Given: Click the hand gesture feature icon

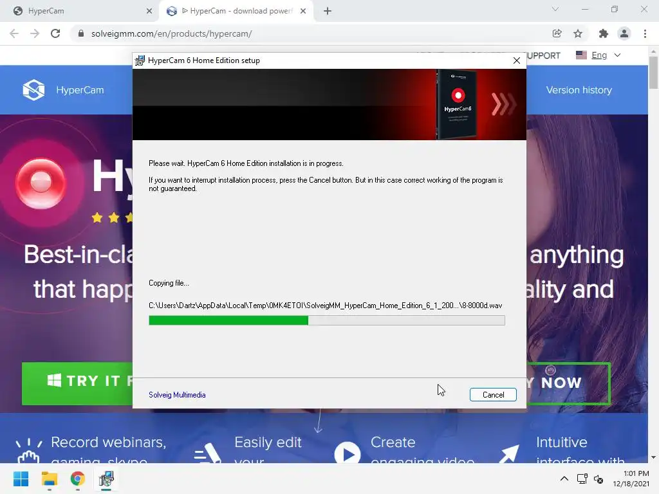Looking at the screenshot, I should pos(28,451).
